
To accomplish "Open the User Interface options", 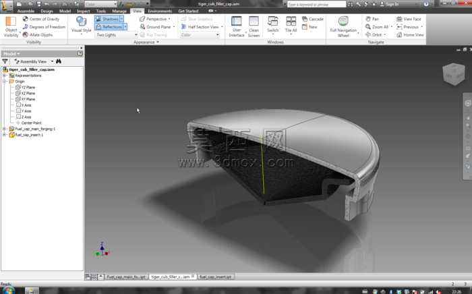I will pyautogui.click(x=237, y=26).
